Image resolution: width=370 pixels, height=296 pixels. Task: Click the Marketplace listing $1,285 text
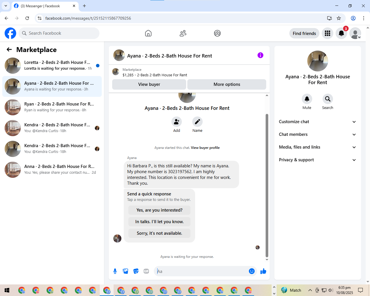point(155,75)
